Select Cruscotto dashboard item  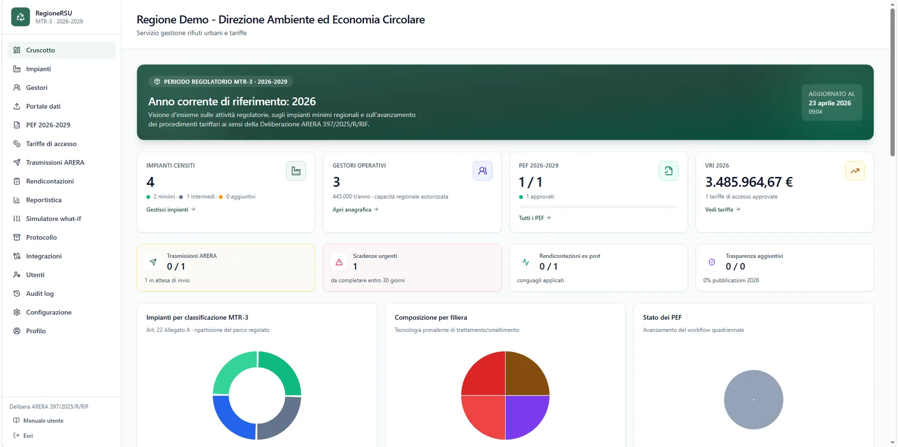point(61,50)
